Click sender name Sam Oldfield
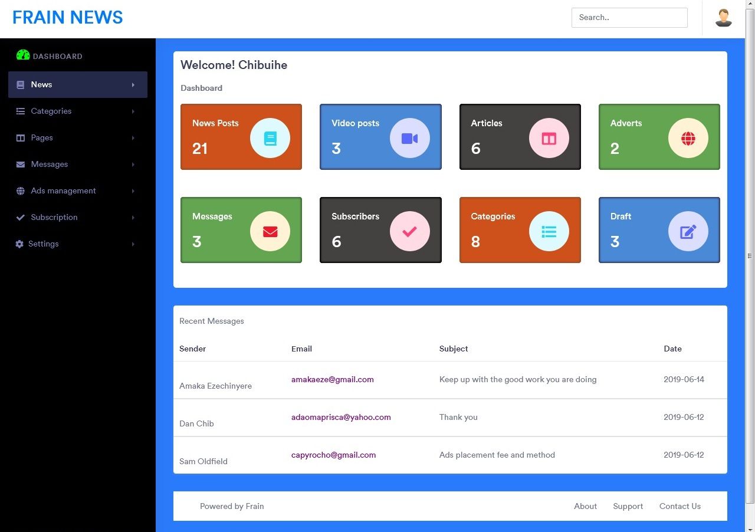The image size is (755, 532). pos(203,461)
